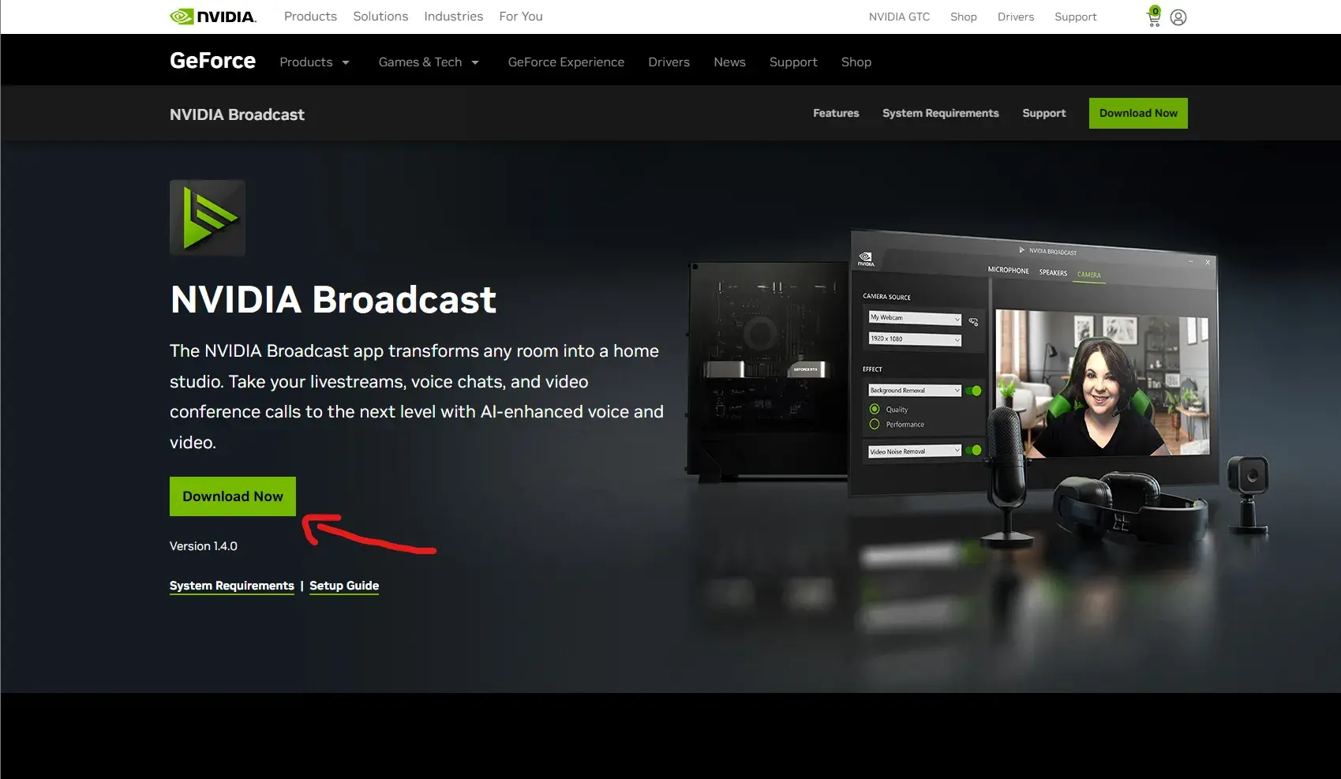
Task: Select the Performance radio option
Action: tap(875, 424)
